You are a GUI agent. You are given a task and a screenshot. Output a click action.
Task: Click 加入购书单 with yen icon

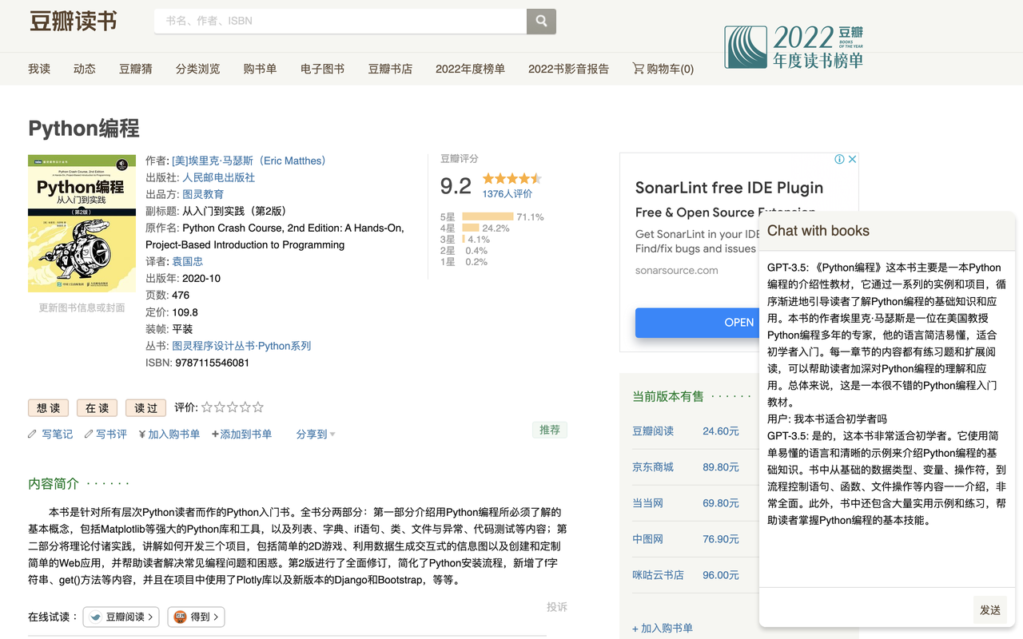[x=169, y=435]
